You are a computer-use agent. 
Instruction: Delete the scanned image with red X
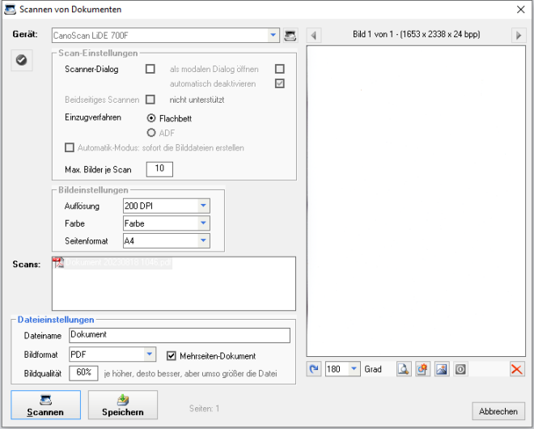[x=516, y=369]
